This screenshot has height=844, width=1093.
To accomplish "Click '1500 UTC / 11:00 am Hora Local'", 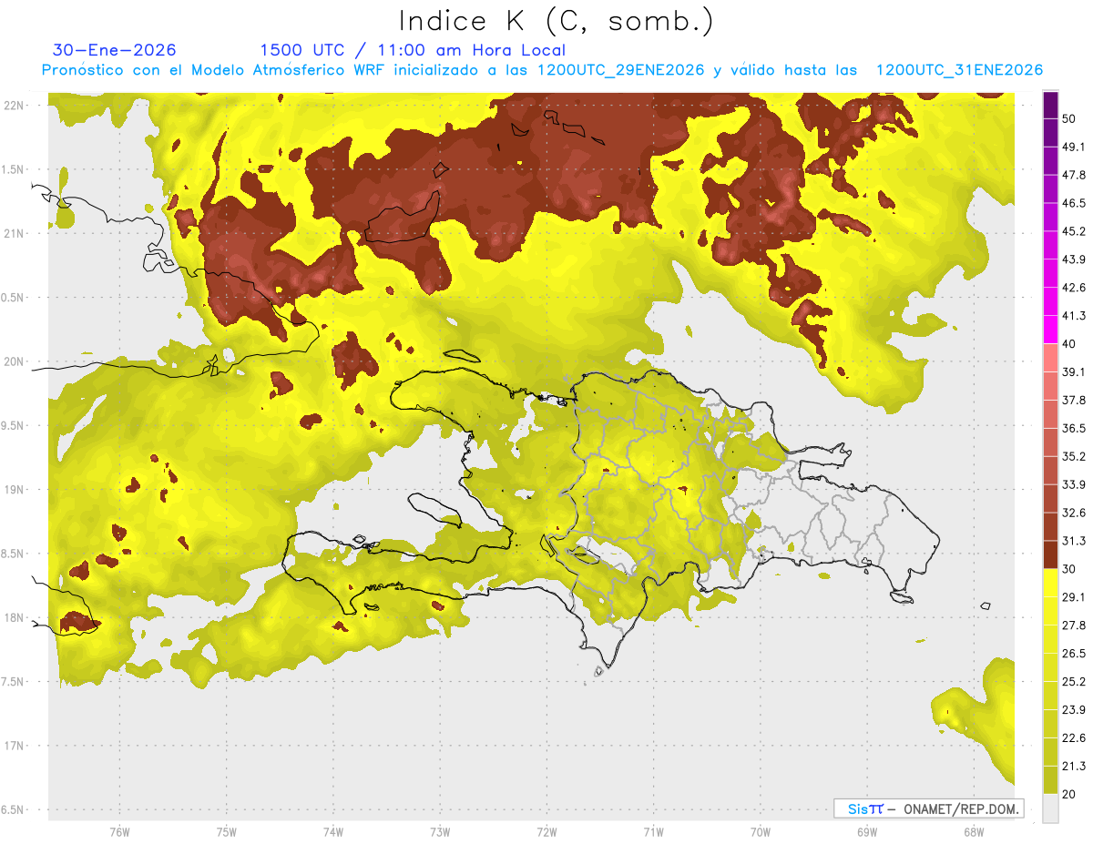I will coord(413,50).
